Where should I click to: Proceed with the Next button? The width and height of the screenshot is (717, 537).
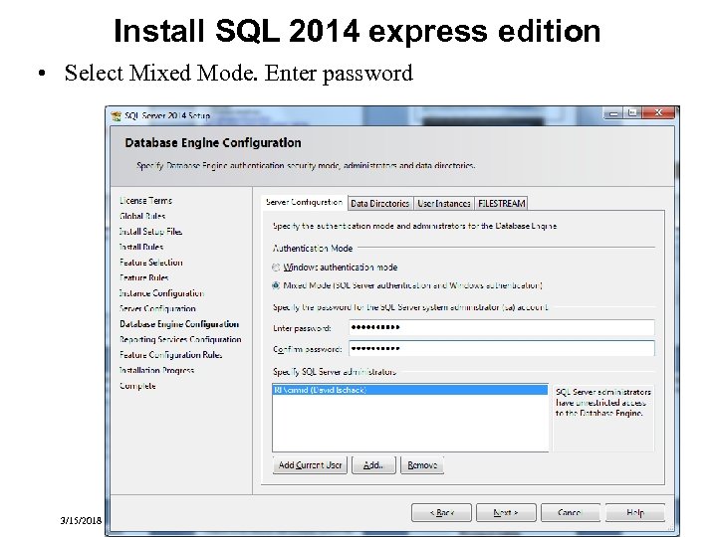tap(506, 513)
